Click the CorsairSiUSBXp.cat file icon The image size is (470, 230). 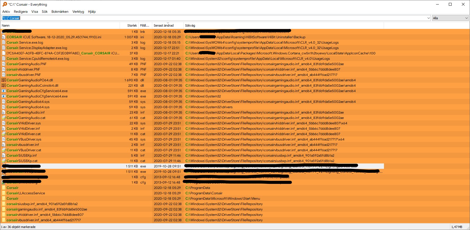click(4, 161)
